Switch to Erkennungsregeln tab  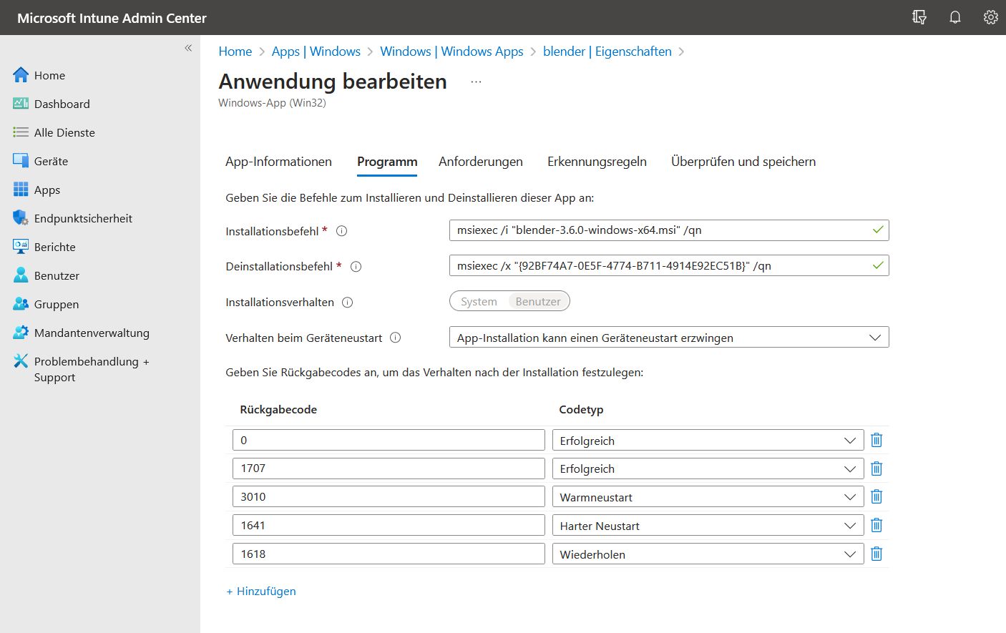(597, 162)
